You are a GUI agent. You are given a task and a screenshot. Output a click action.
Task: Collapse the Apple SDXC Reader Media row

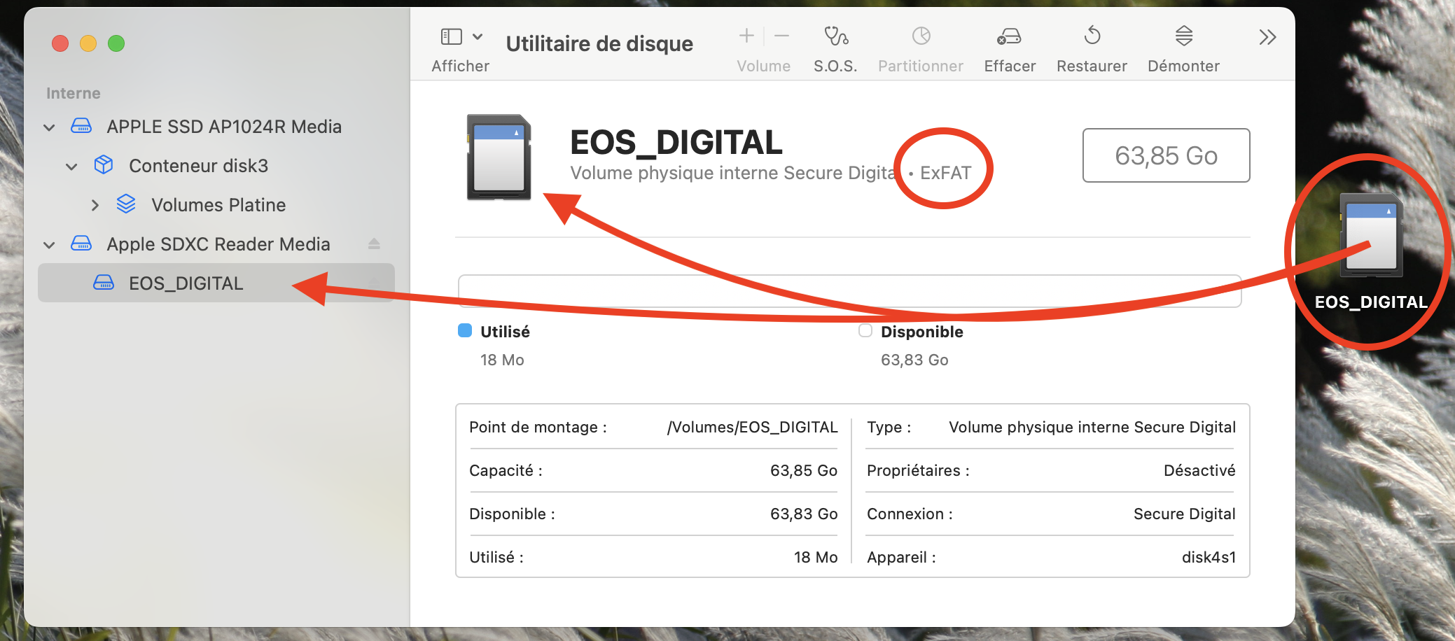click(x=49, y=245)
